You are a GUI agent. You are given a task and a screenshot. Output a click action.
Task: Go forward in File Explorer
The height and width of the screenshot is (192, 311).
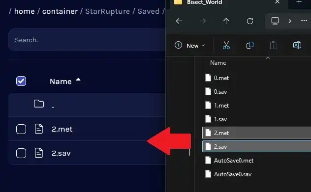(203, 21)
